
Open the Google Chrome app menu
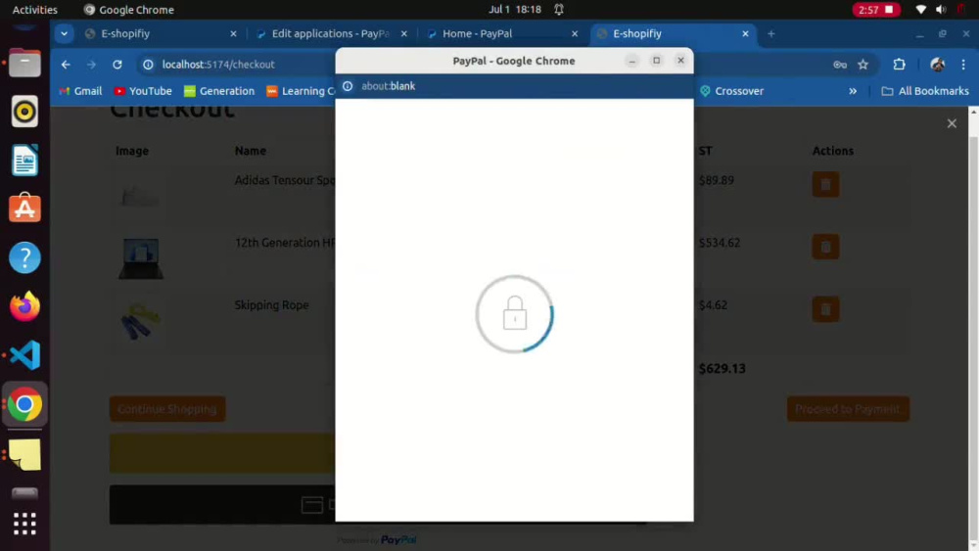coord(128,10)
